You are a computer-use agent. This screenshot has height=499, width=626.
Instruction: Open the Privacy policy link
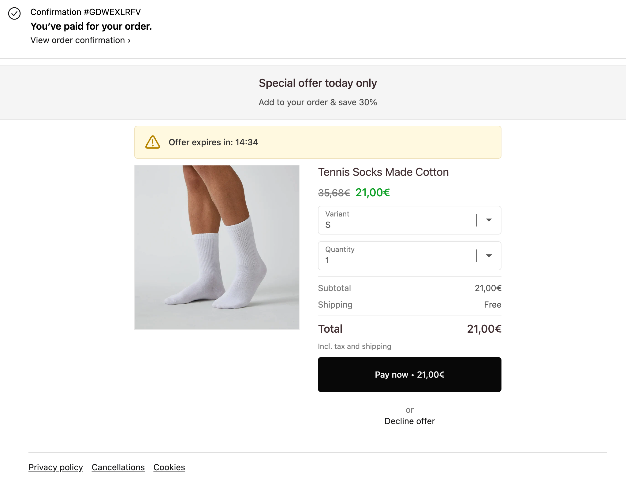[x=56, y=467]
